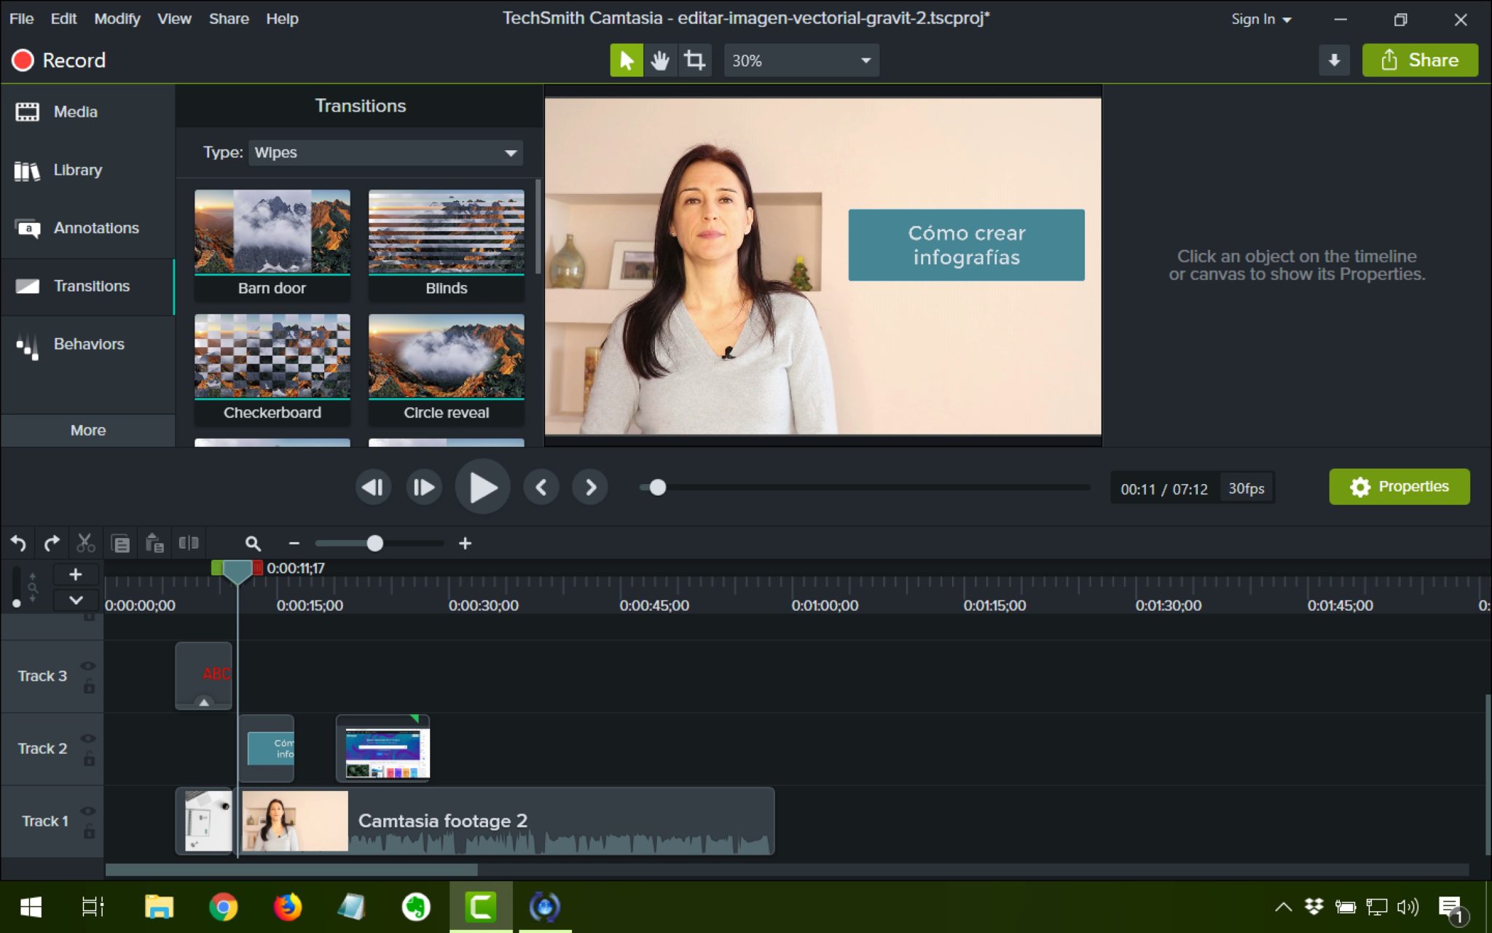Start recording with the Record button

[60, 60]
